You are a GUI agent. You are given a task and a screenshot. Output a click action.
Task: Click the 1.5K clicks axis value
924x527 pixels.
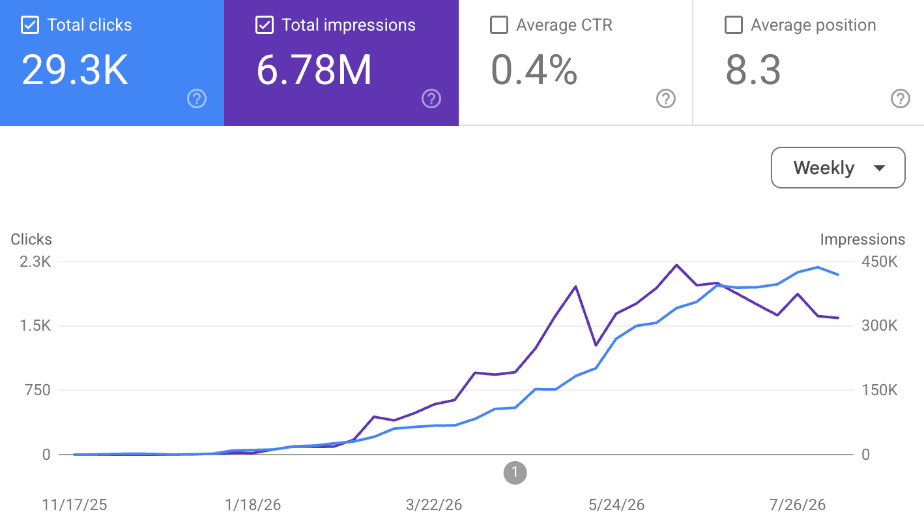coord(35,325)
